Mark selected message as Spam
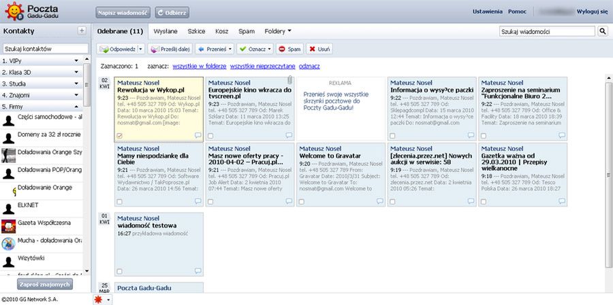The image size is (613, 305). (289, 49)
